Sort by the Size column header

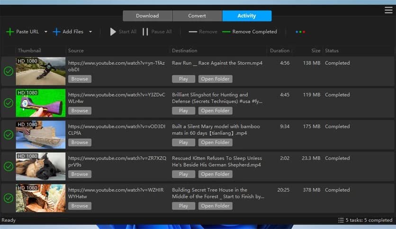click(315, 51)
